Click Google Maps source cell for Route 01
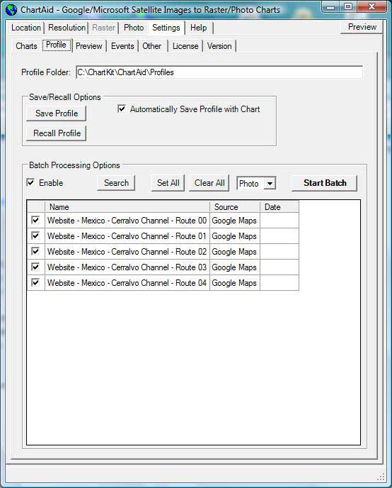 click(x=235, y=236)
